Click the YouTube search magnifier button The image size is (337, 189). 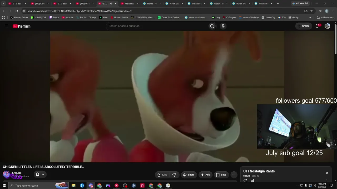(x=212, y=26)
